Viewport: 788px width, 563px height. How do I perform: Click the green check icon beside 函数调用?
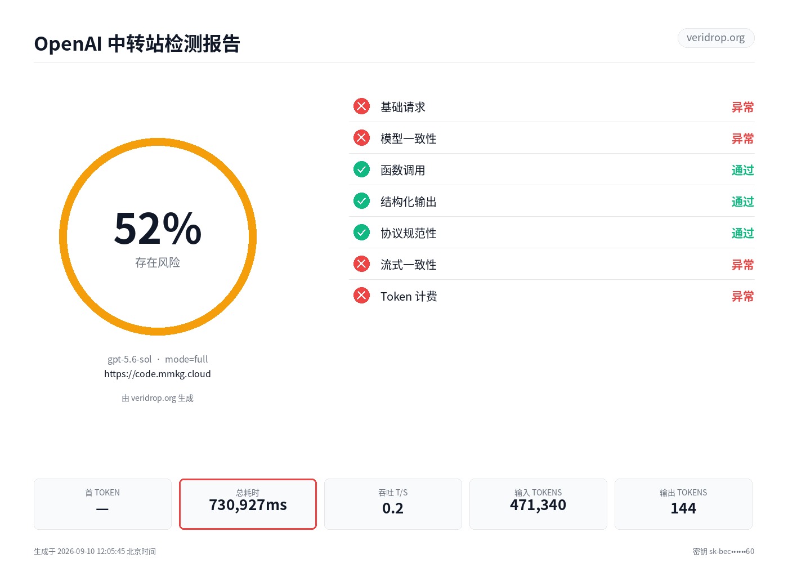click(x=361, y=169)
